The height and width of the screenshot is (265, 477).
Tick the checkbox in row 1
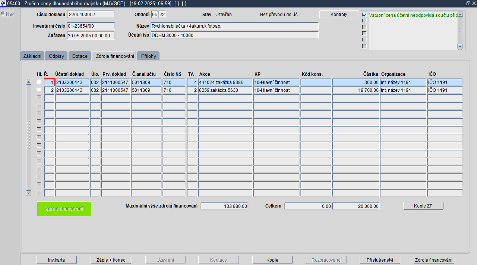[x=39, y=82]
